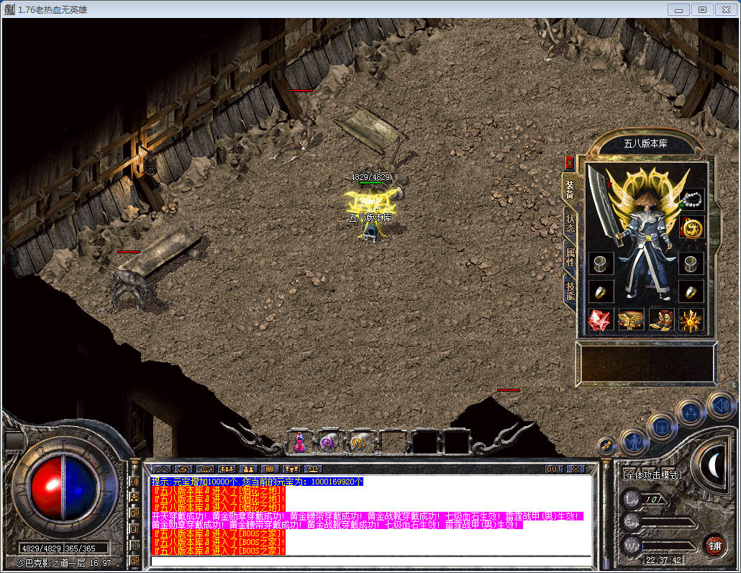Screen dimensions: 741x573
Task: Open the character status round button
Action: [634, 441]
